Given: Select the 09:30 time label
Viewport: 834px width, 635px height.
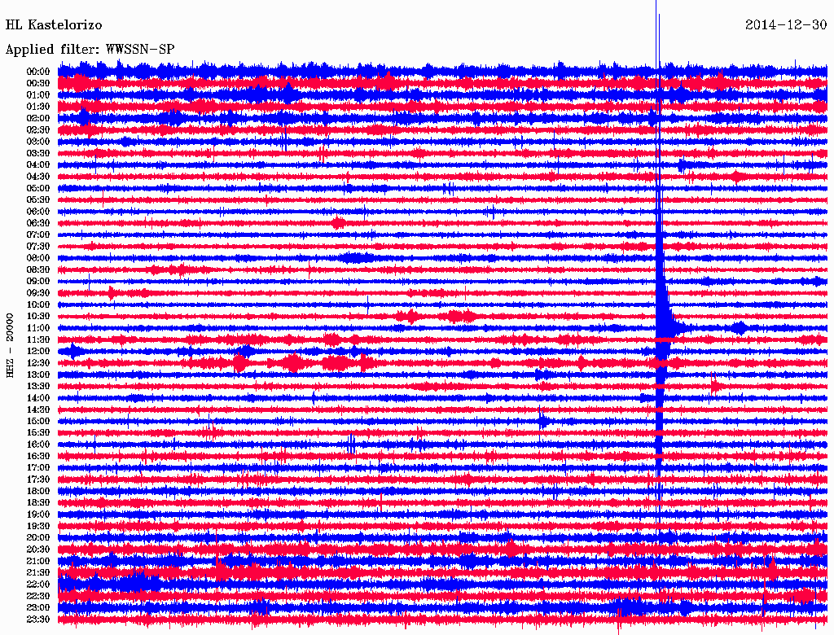Looking at the screenshot, I should pos(38,293).
